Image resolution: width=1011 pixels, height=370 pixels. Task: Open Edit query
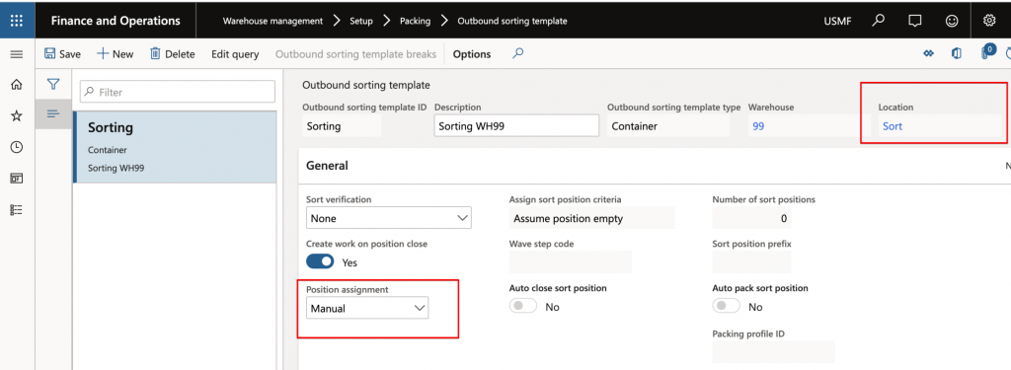click(x=235, y=54)
